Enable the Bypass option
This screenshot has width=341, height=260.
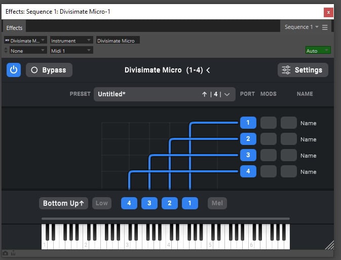[x=49, y=70]
